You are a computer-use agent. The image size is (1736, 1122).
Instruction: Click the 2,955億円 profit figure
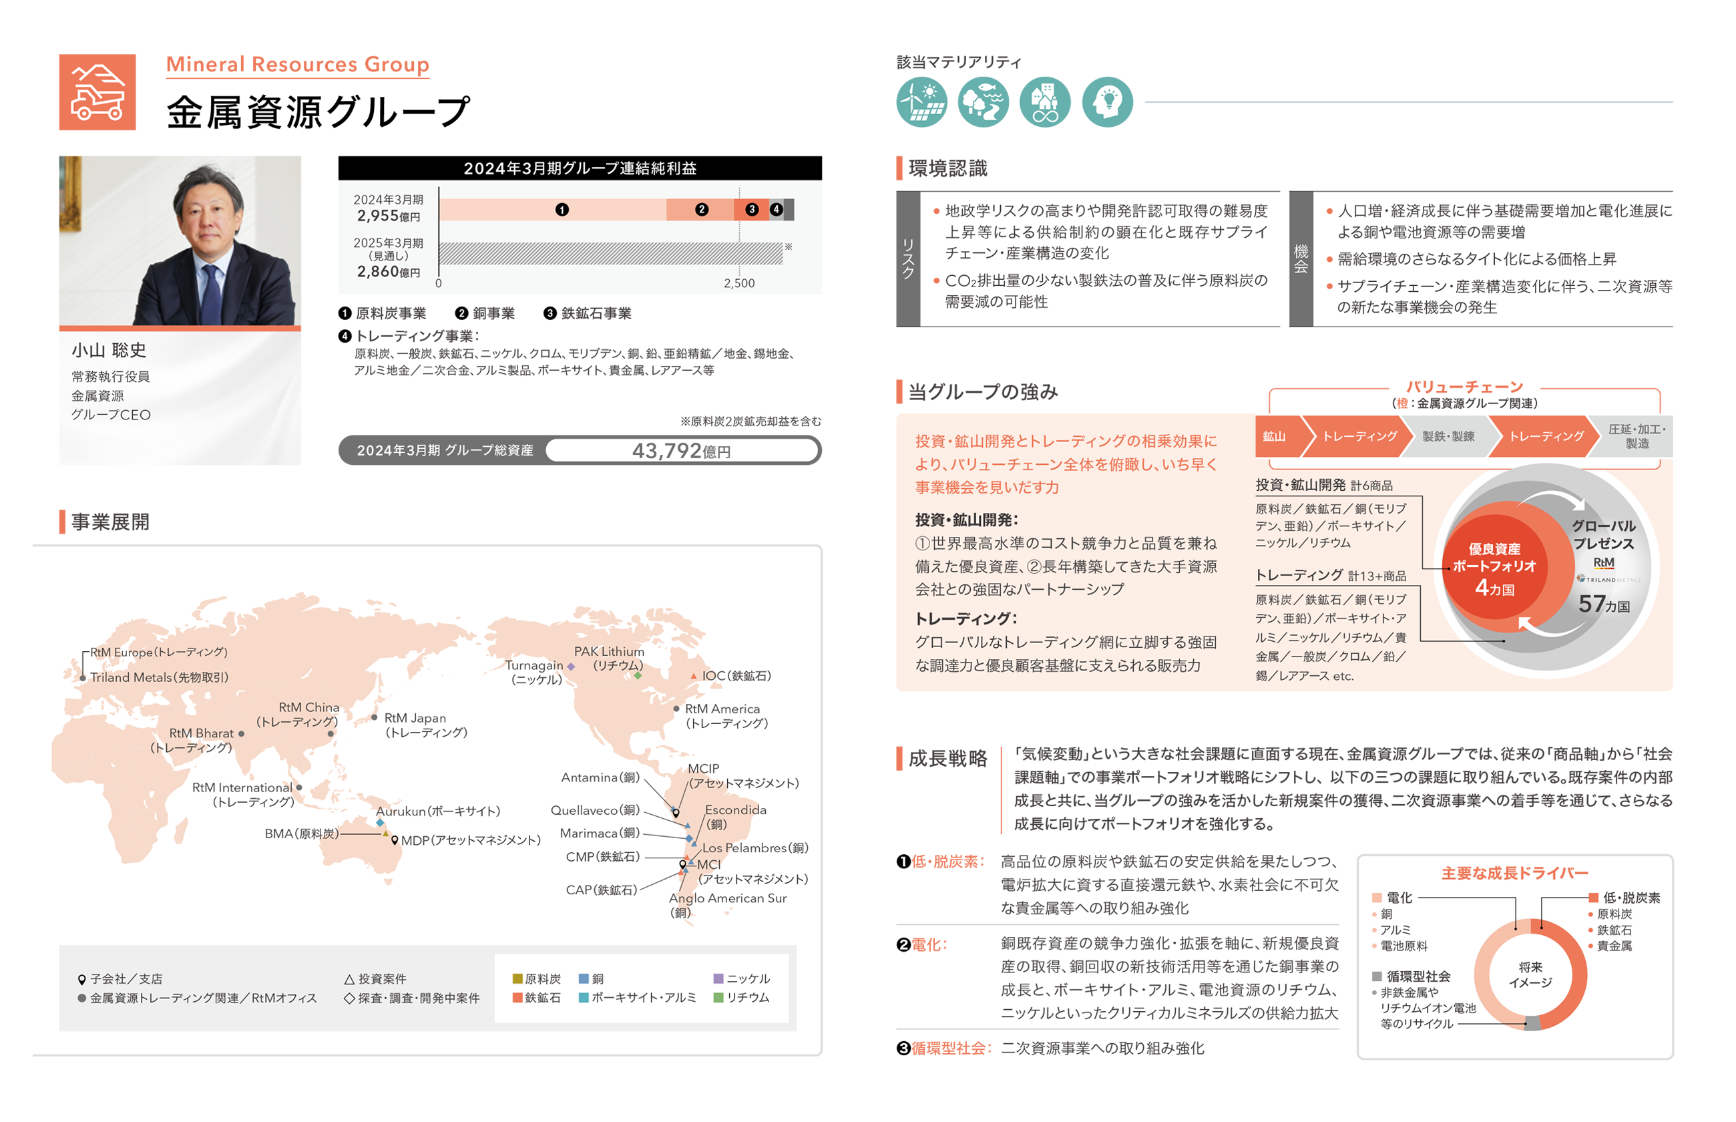388,216
